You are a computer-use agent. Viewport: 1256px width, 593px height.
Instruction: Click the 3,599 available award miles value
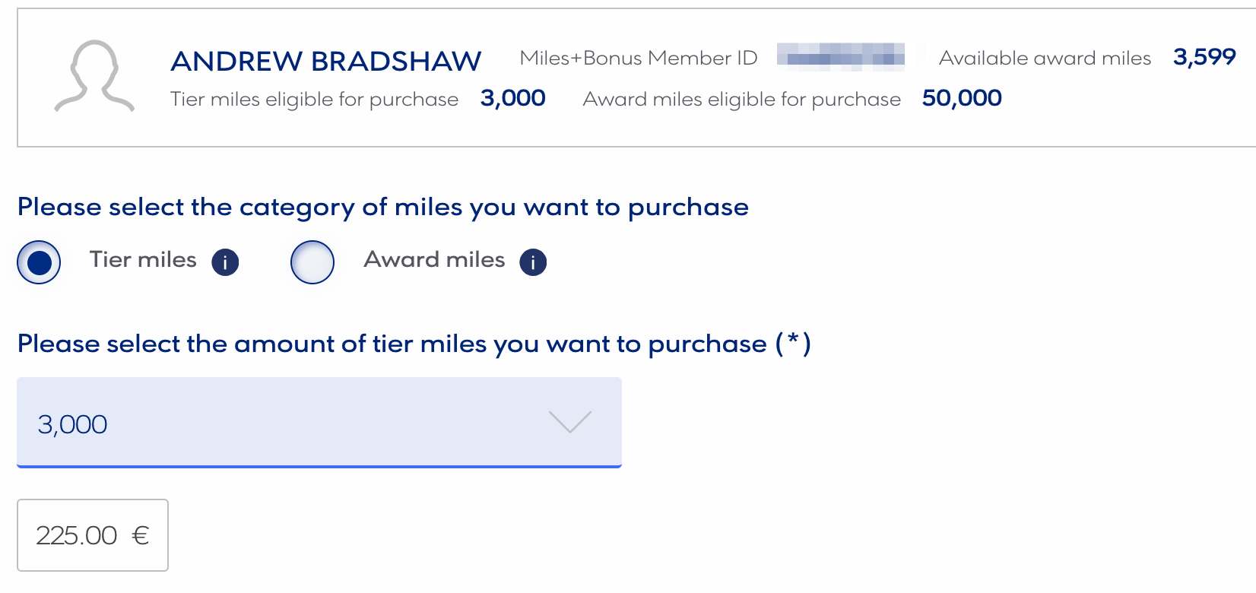(x=1204, y=57)
